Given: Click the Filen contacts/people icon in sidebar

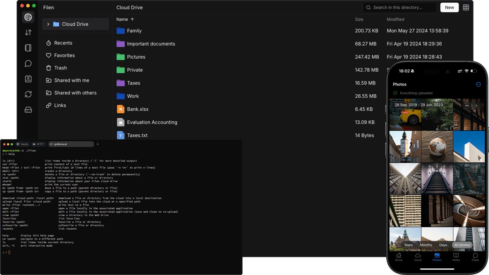Looking at the screenshot, I should point(29,79).
